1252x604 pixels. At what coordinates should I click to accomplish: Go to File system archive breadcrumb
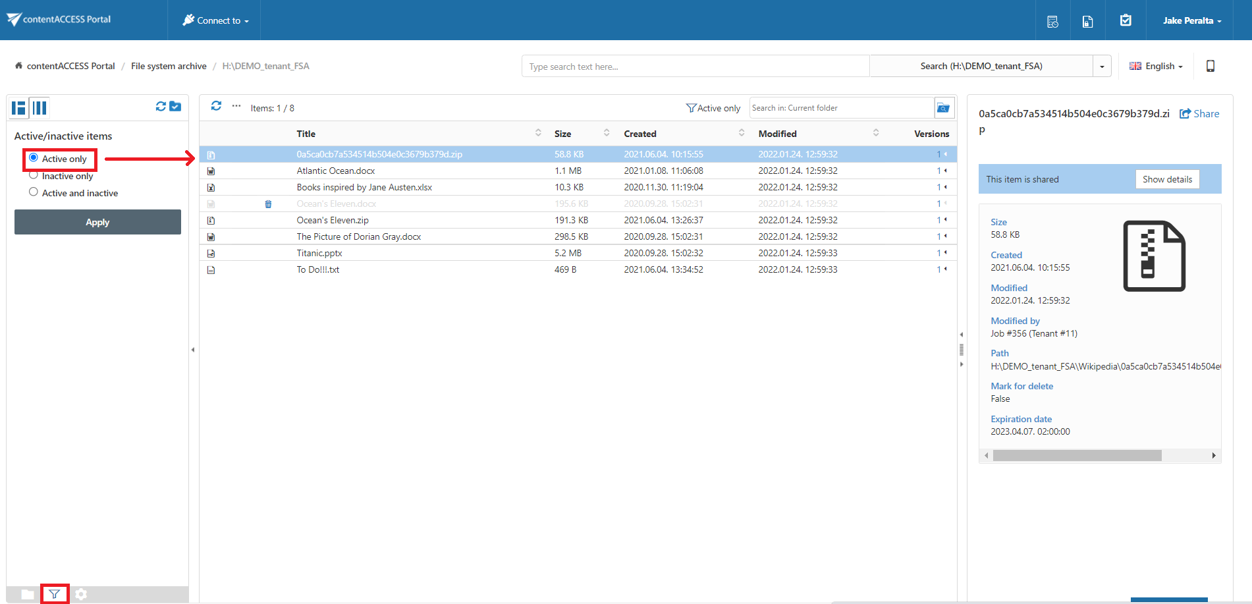[169, 66]
